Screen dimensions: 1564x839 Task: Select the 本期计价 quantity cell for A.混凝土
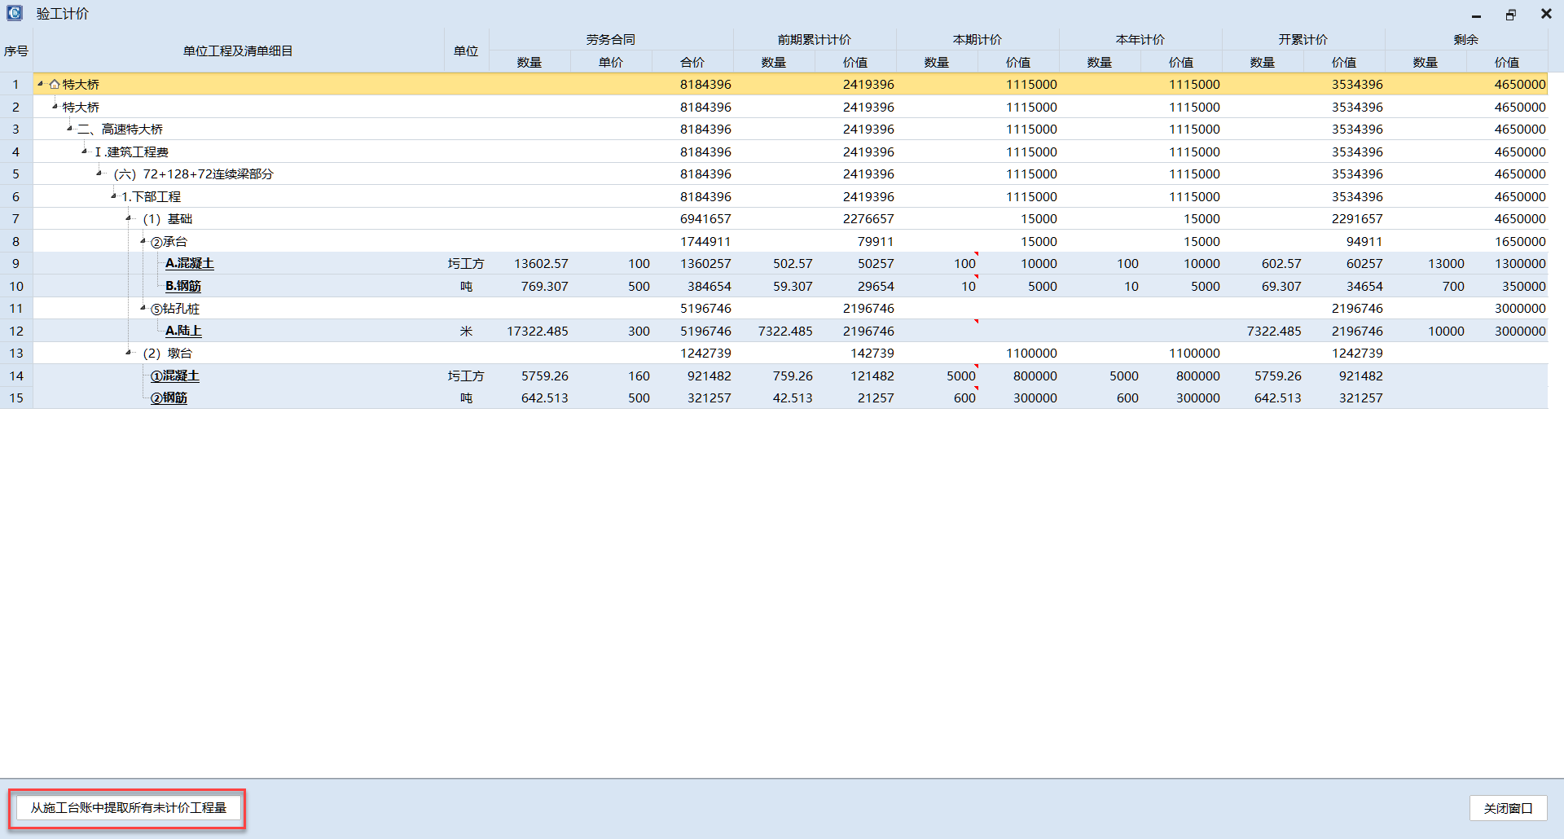(x=937, y=264)
